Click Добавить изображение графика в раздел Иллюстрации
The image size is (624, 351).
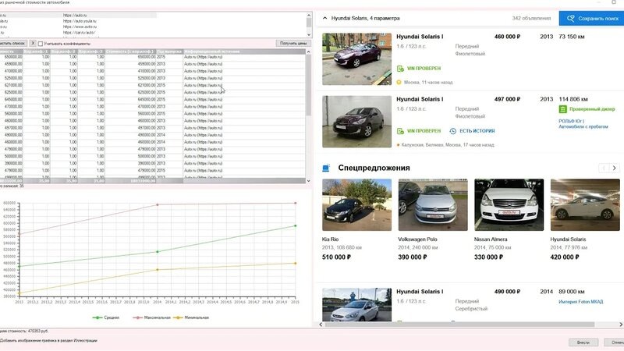[x=48, y=341]
